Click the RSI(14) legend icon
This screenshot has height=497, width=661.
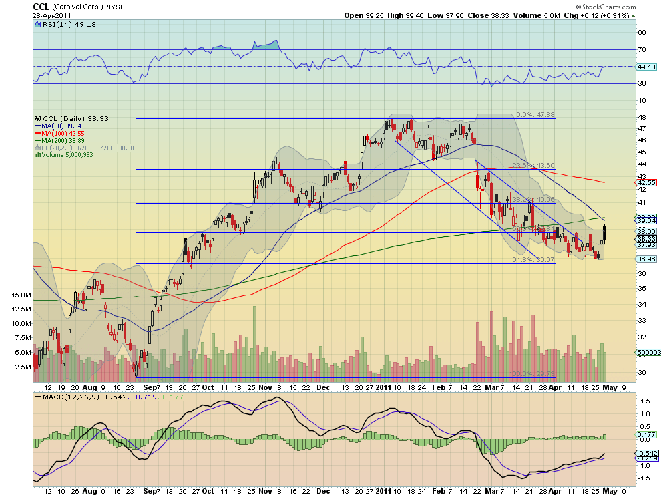click(x=38, y=25)
